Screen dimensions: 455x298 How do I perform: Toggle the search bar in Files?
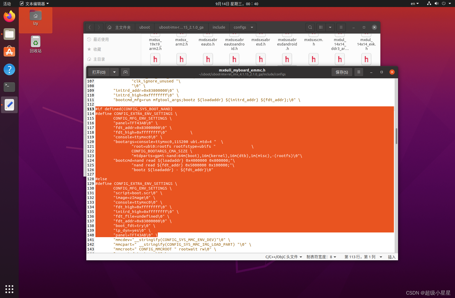[x=310, y=27]
